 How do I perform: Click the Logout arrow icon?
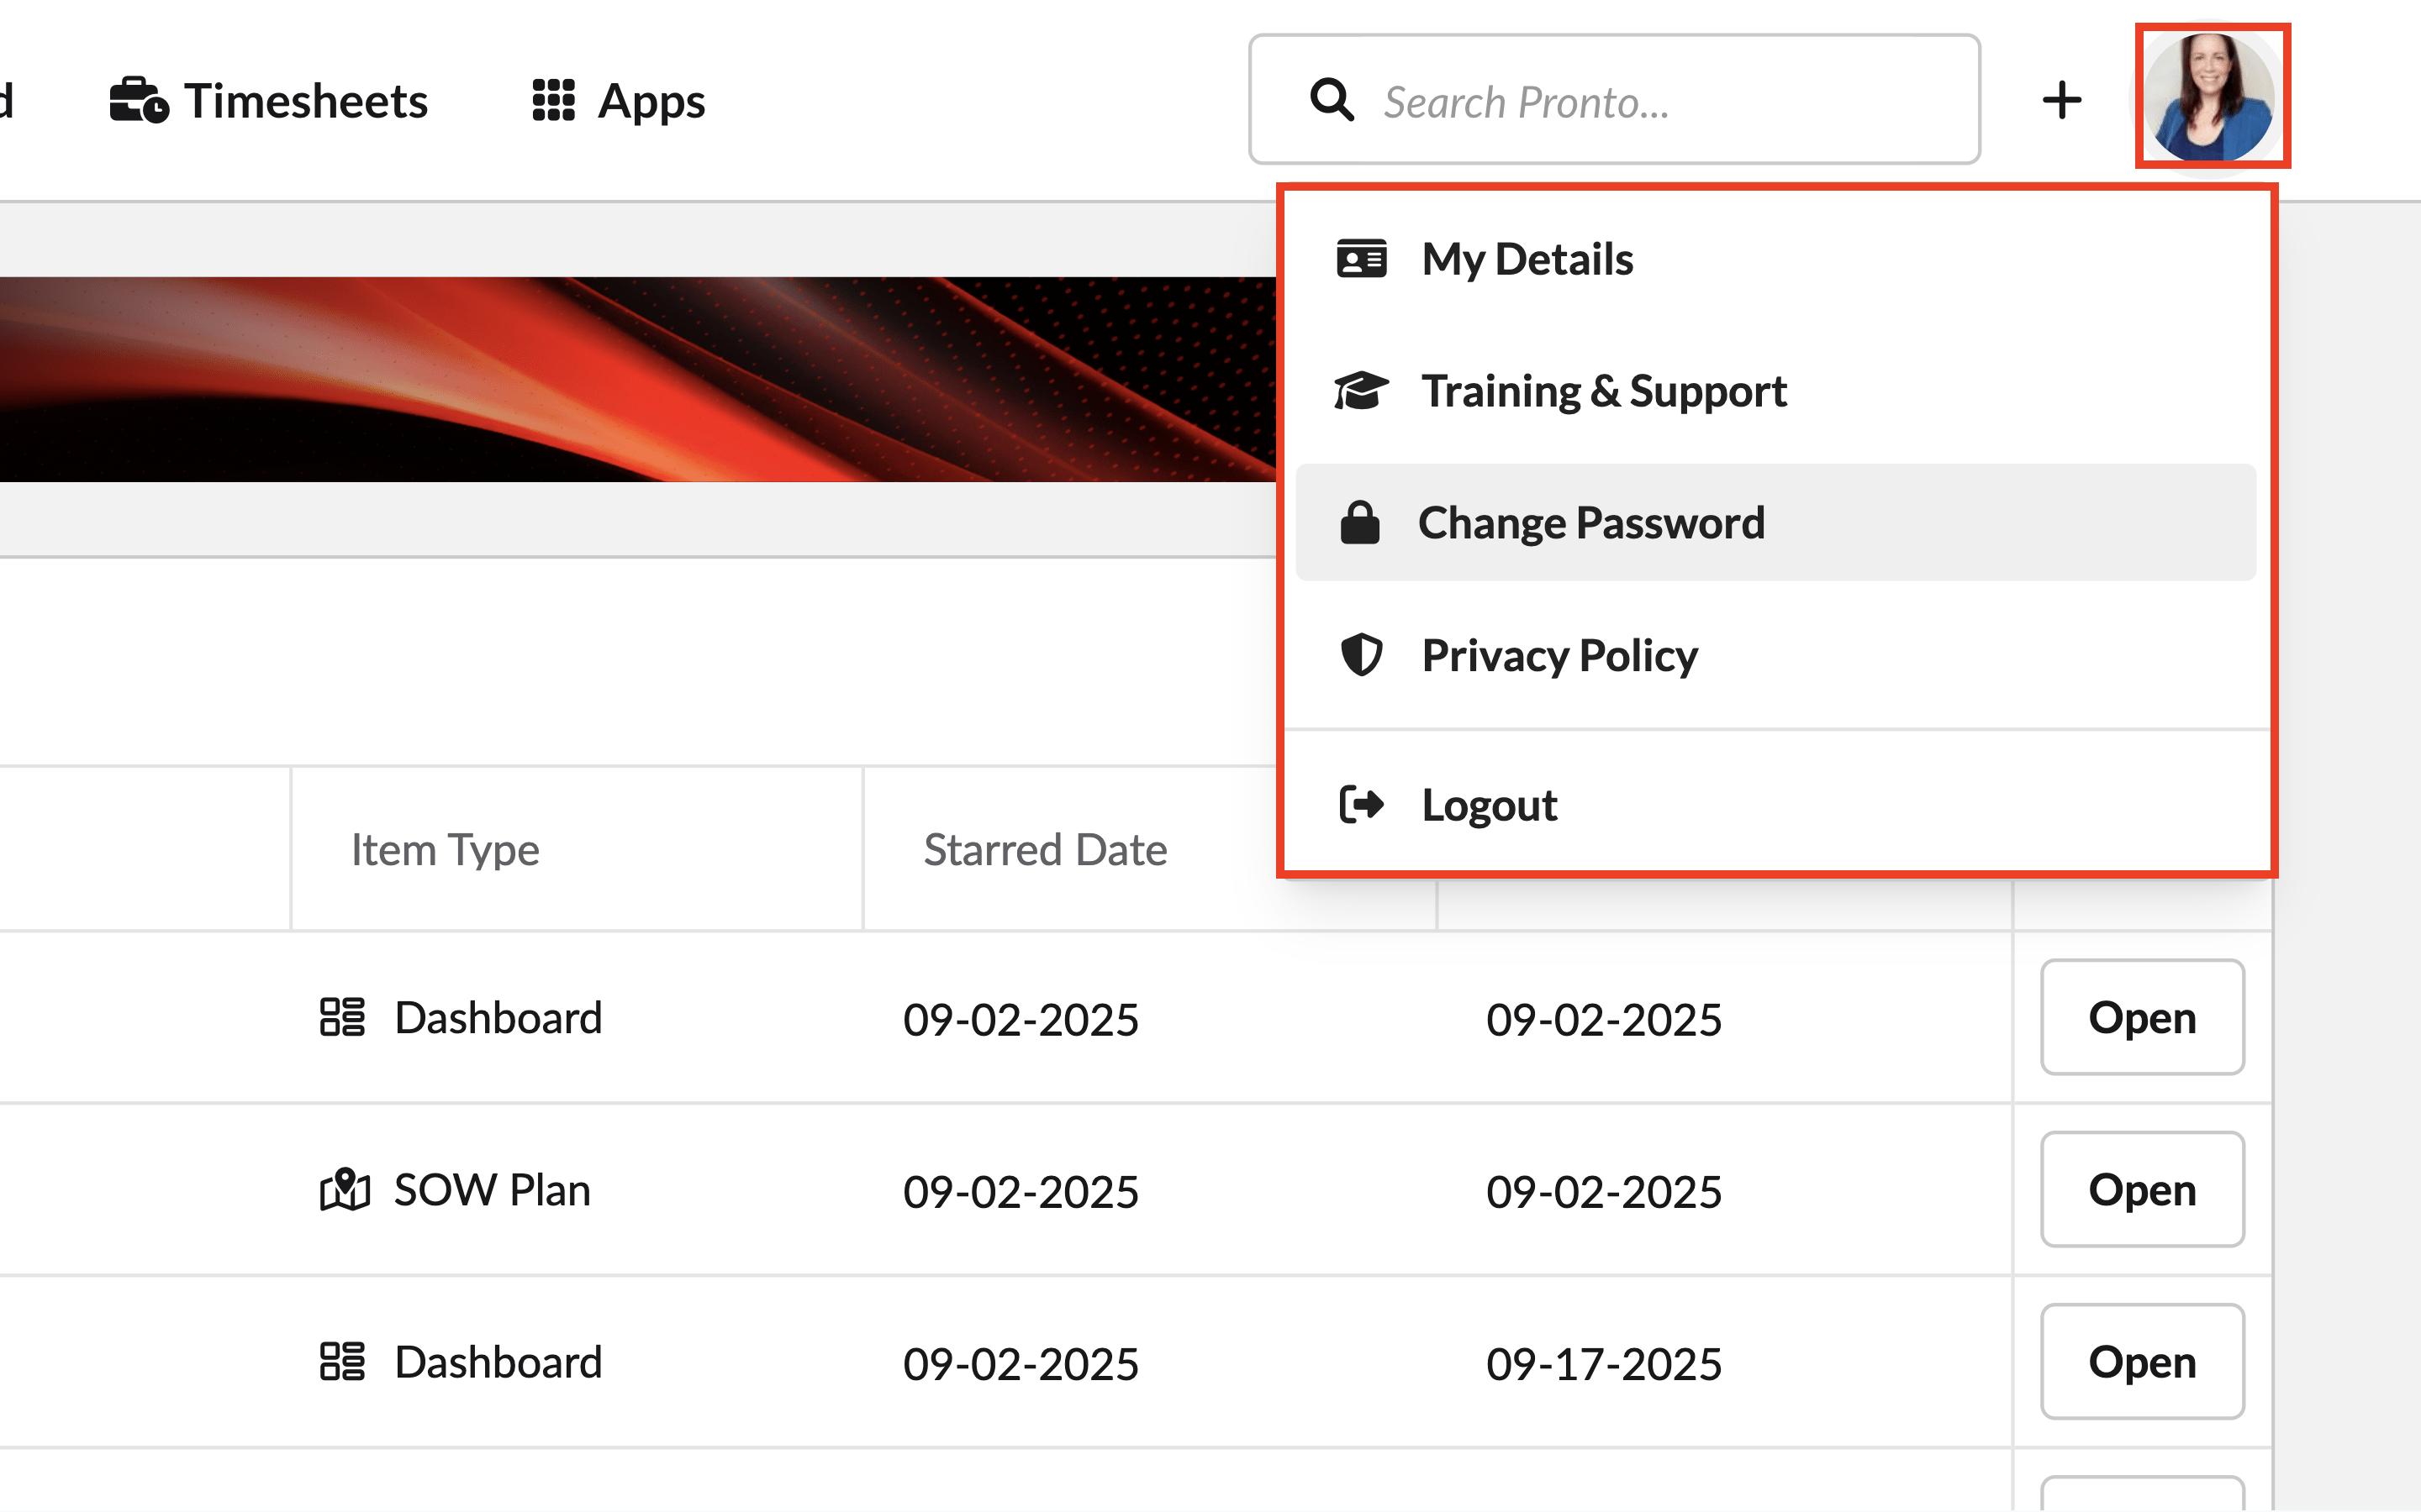(1361, 804)
